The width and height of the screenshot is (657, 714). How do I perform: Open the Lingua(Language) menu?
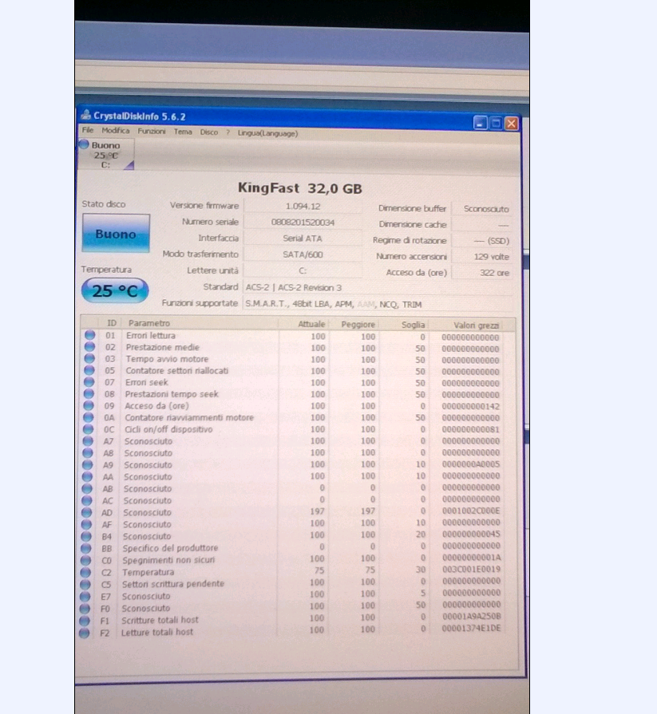[x=268, y=133]
